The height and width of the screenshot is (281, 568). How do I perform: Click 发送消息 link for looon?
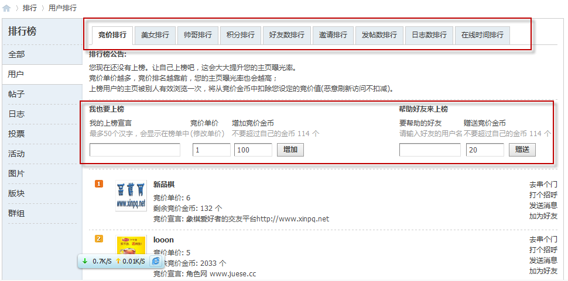pyautogui.click(x=543, y=261)
